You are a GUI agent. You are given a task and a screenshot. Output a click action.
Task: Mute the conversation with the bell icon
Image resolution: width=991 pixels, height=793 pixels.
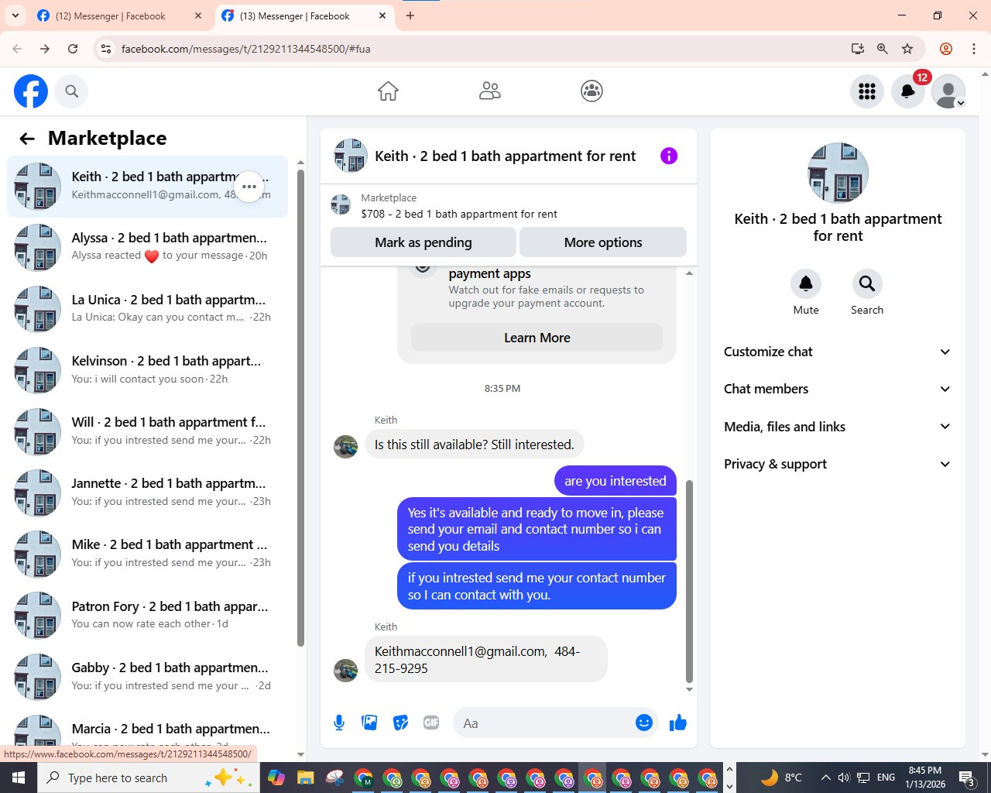click(806, 283)
